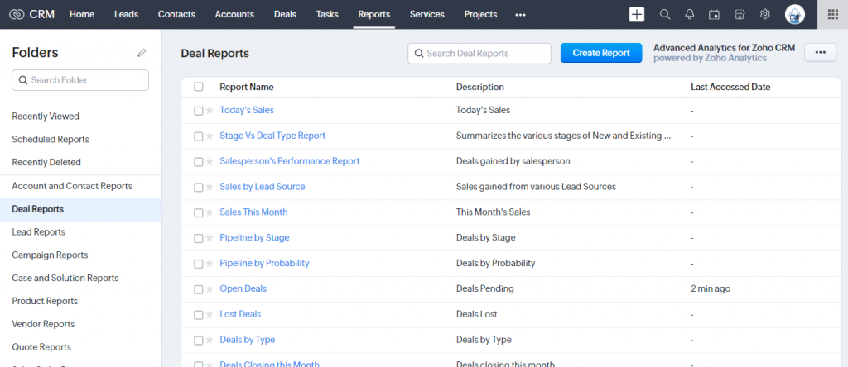Image resolution: width=848 pixels, height=367 pixels.
Task: Open the calendar icon in top bar
Action: (715, 15)
